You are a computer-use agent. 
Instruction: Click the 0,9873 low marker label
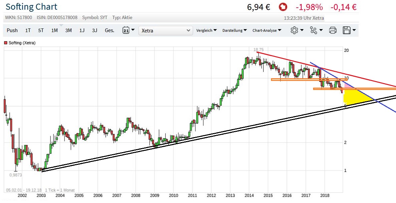point(16,175)
